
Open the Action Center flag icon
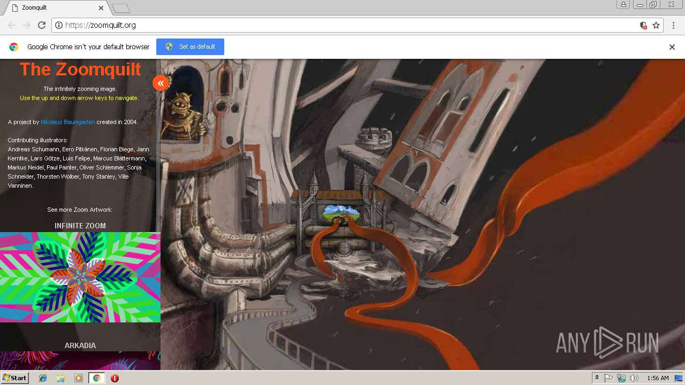[x=608, y=378]
